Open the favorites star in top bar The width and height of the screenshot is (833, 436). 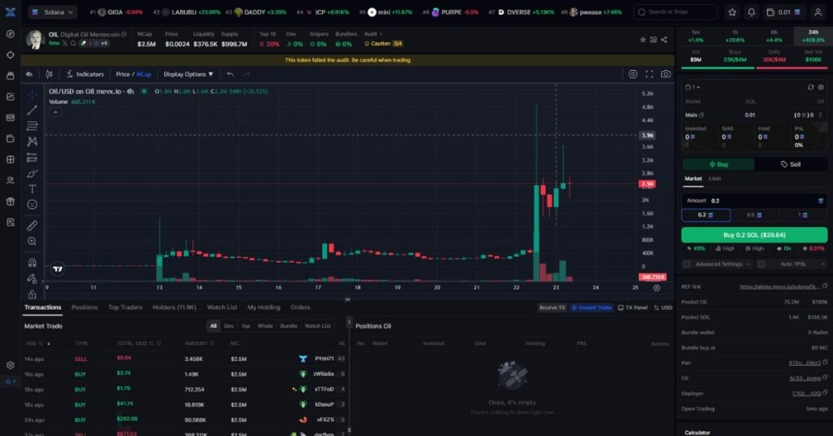click(x=733, y=11)
